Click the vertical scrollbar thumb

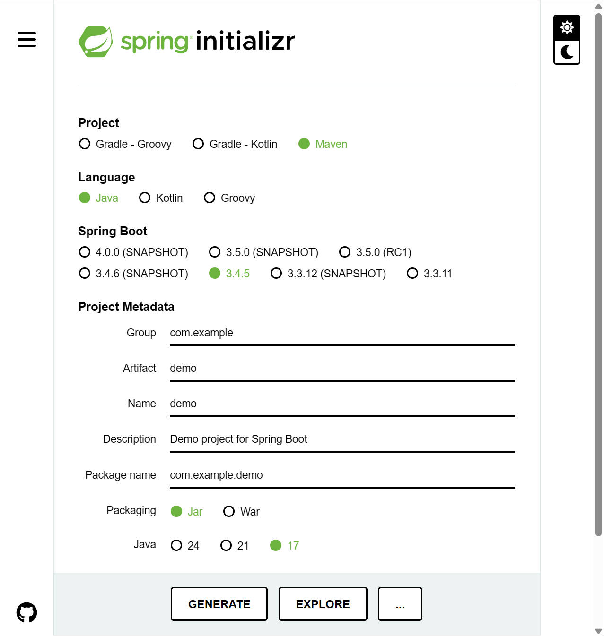(598, 274)
